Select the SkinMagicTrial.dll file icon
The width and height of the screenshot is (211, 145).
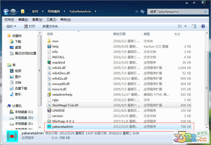(49, 105)
